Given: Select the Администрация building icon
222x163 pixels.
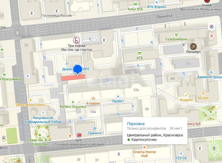Looking at the screenshot, I should [211, 72].
